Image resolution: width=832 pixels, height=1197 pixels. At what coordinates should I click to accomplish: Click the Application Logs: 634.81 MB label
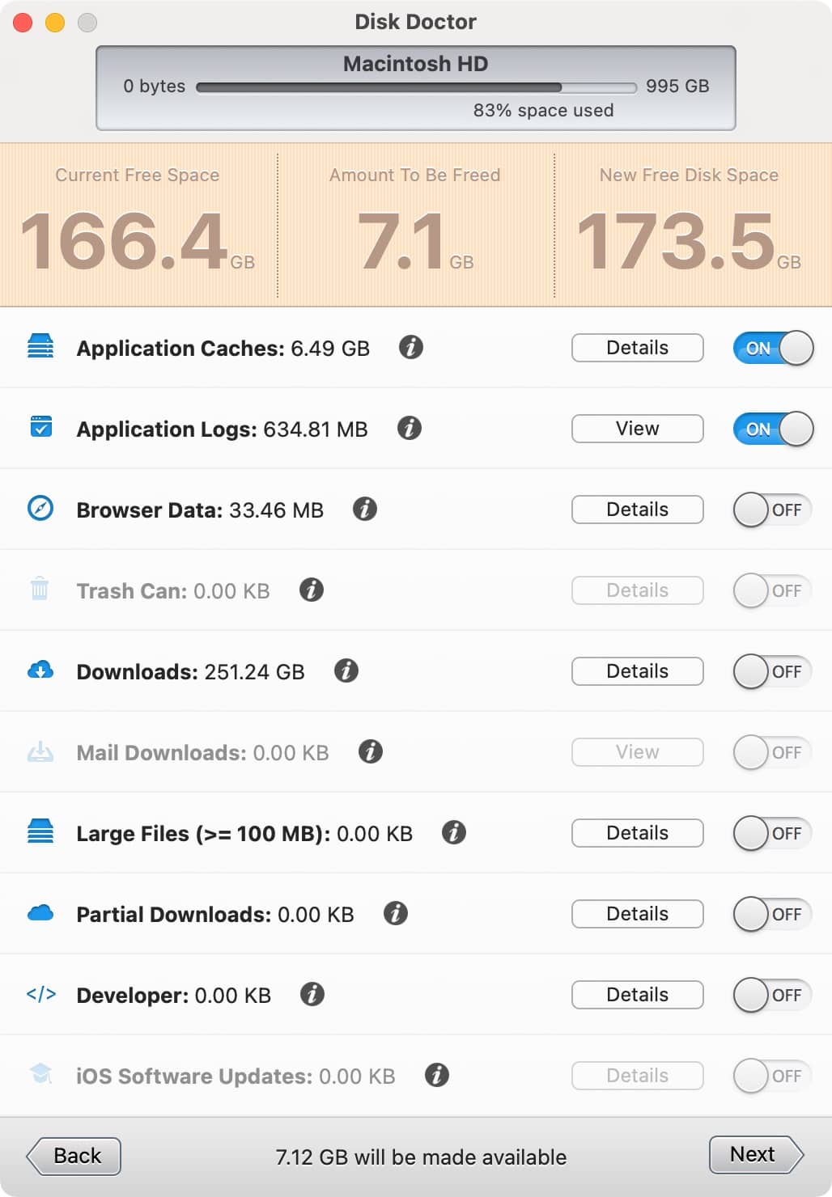pos(222,429)
